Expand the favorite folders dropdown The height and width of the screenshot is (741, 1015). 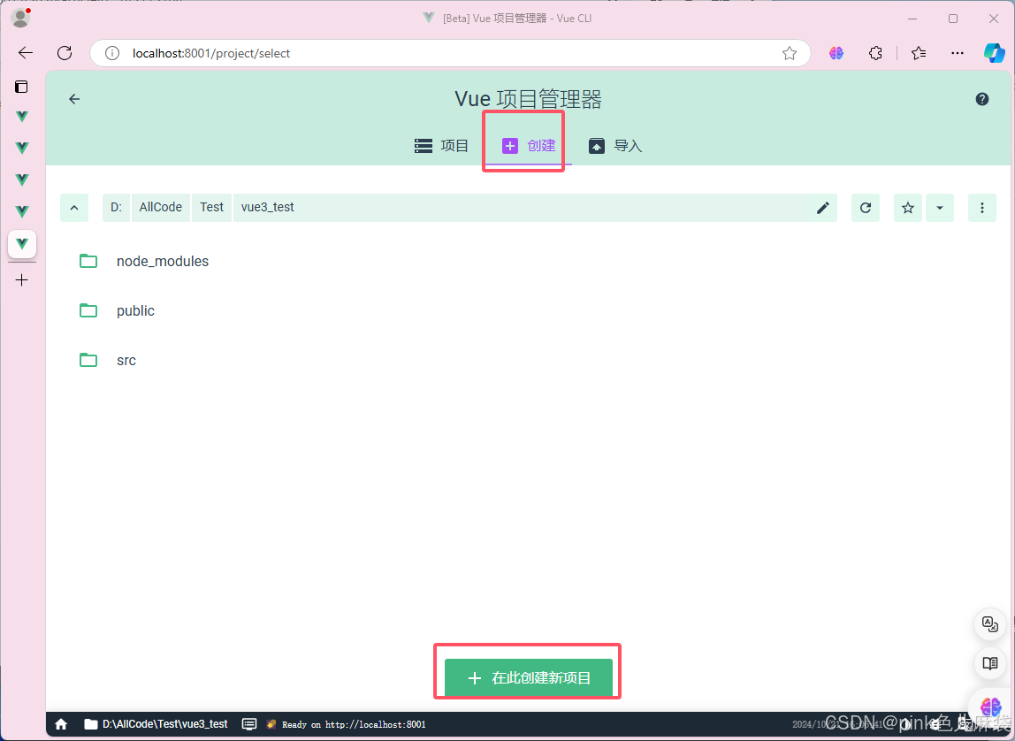pyautogui.click(x=940, y=208)
